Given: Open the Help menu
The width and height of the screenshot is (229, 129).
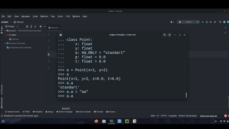Looking at the screenshot, I should pyautogui.click(x=85, y=16).
